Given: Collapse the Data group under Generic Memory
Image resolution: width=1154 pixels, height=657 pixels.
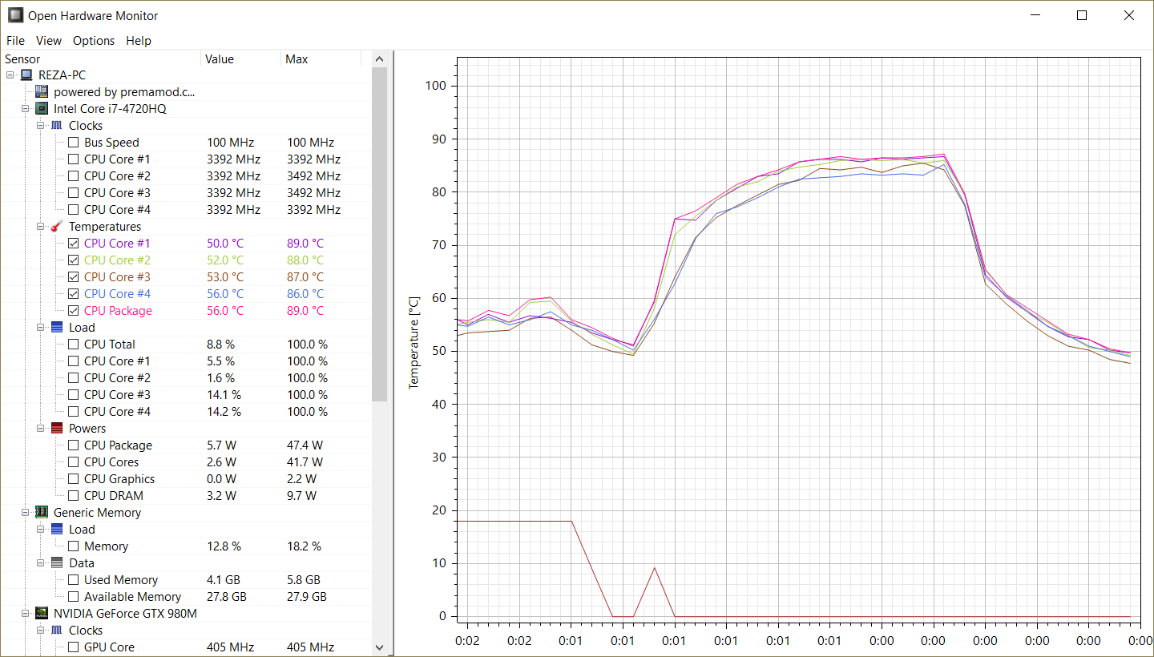Looking at the screenshot, I should tap(41, 562).
